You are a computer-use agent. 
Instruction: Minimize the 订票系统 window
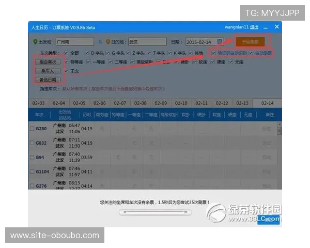pyautogui.click(x=266, y=28)
